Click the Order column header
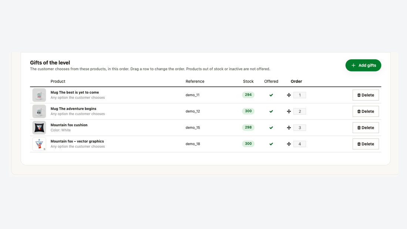 296,81
